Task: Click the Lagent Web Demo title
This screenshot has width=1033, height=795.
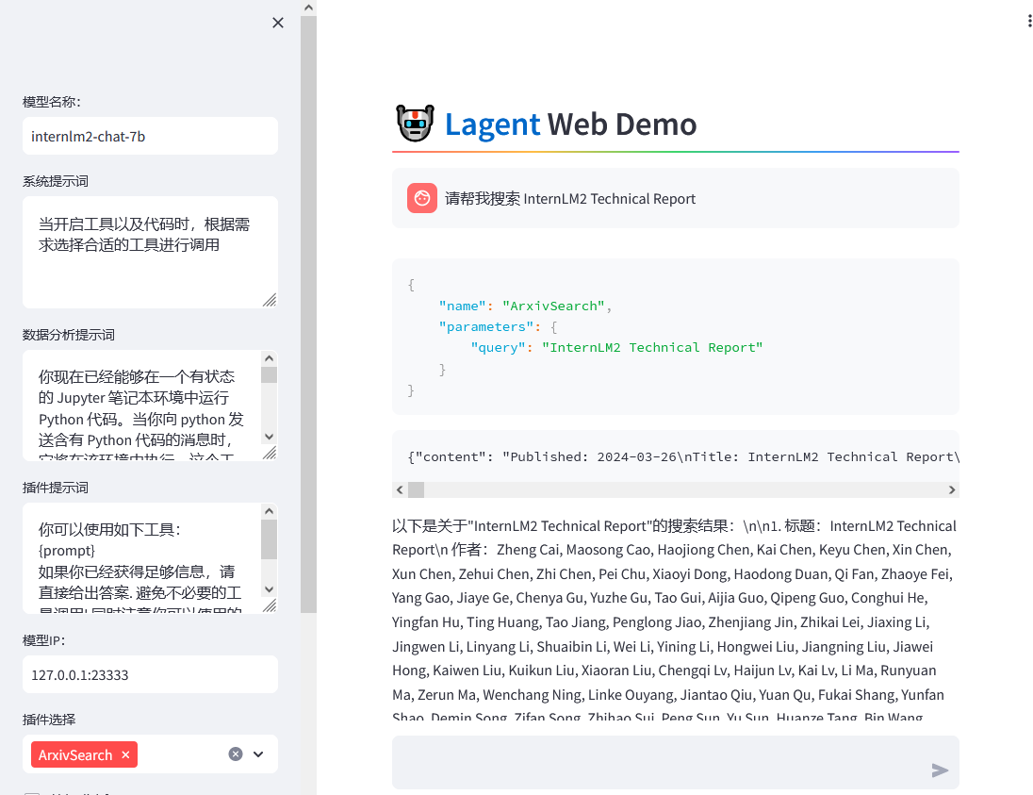Action: coord(570,124)
